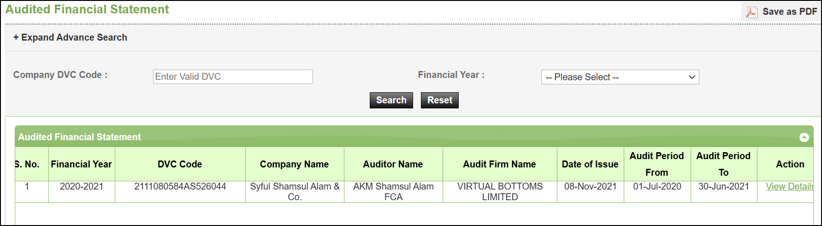The image size is (822, 226).
Task: Collapse the Audited Financial Statement panel
Action: (x=804, y=137)
